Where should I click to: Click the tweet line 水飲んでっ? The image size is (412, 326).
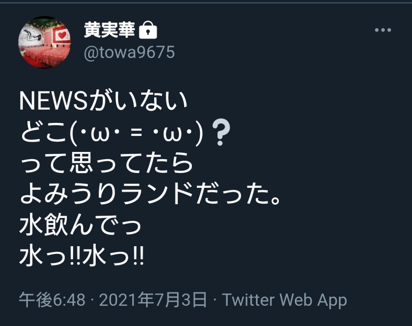80,225
